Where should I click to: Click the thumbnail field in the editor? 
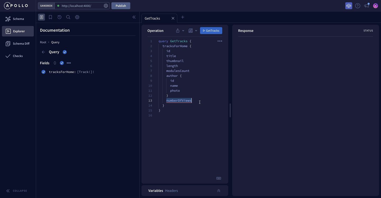pos(175,61)
